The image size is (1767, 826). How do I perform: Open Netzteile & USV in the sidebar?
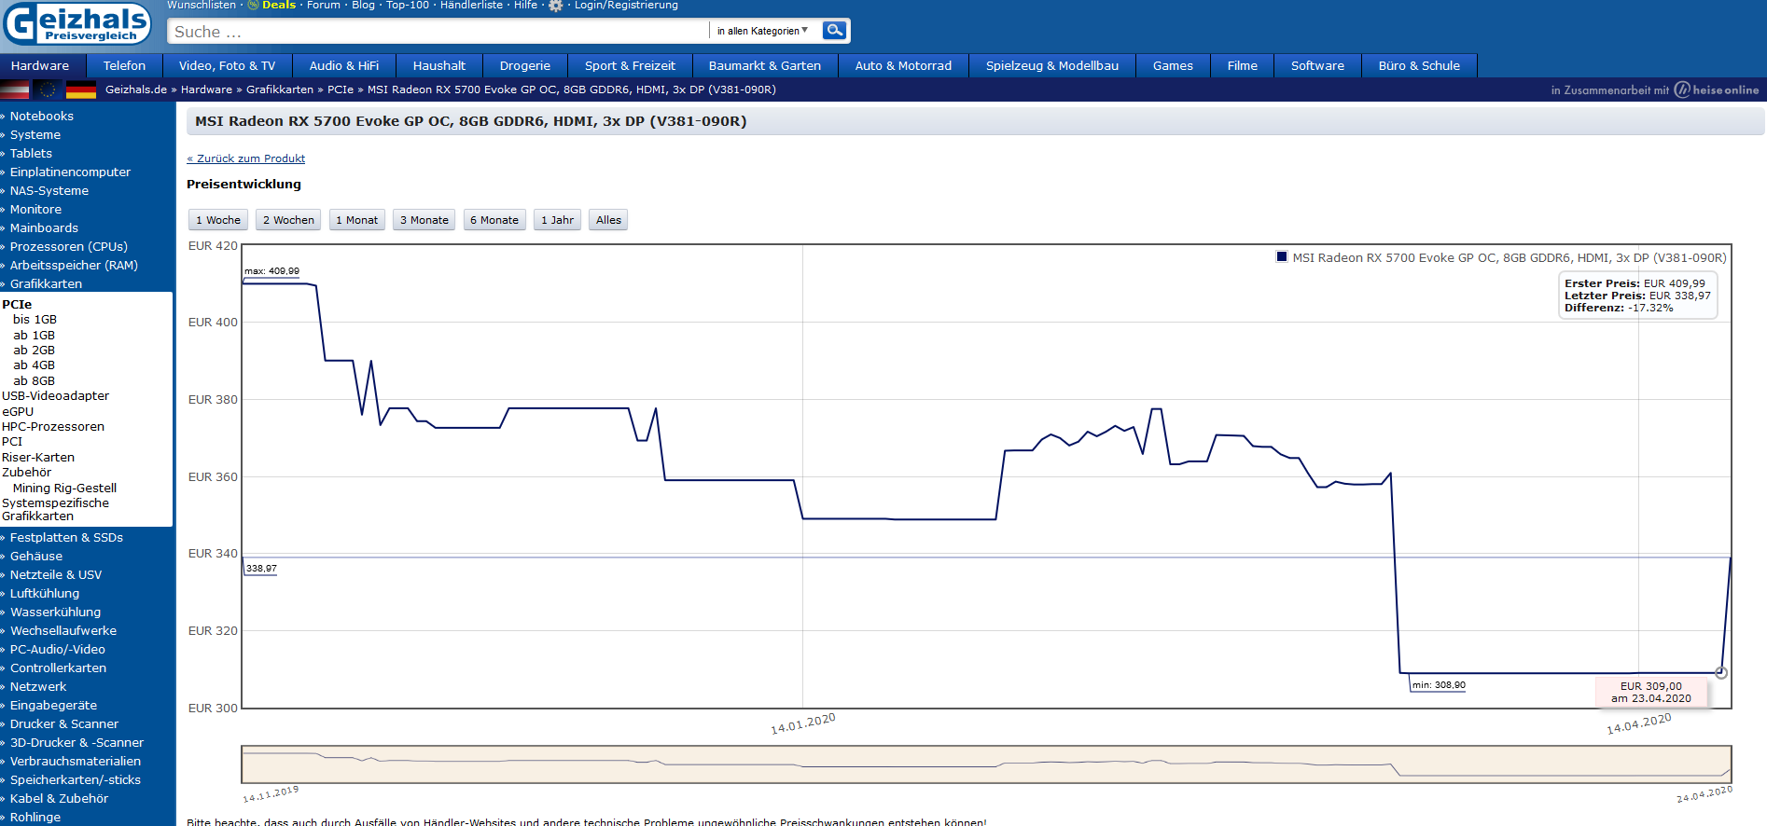point(56,574)
